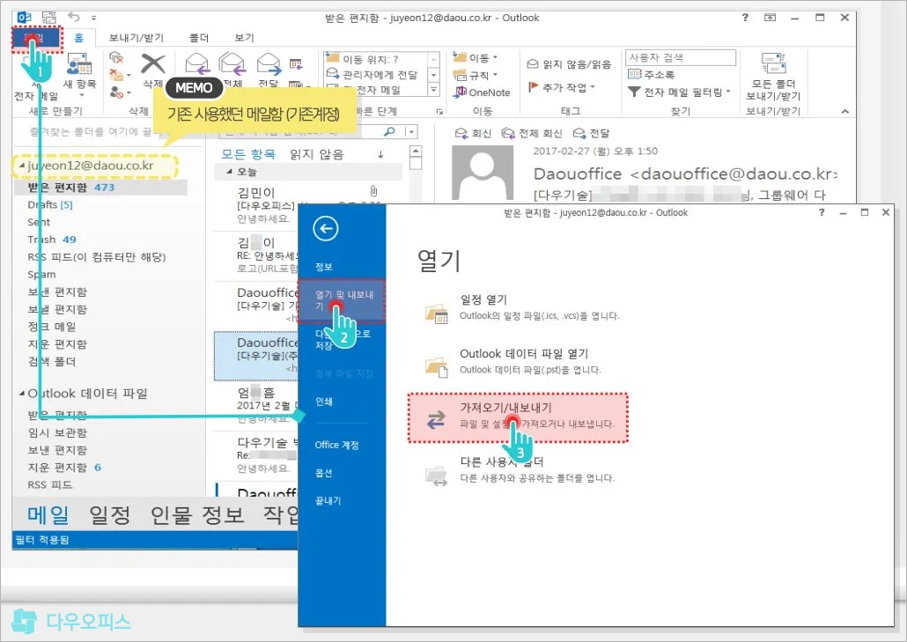Screen dimensions: 907x642
Task: Click the mailbox search magnifier icon
Action: 390,132
